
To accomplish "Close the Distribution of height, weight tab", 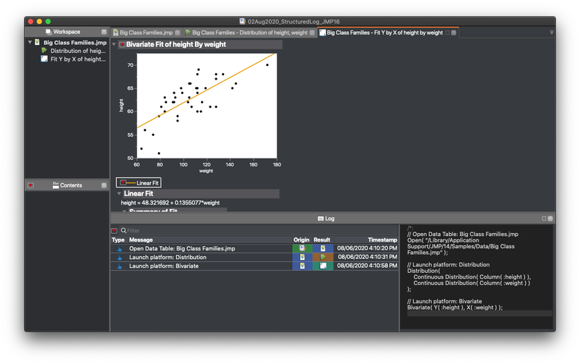I will pyautogui.click(x=312, y=33).
